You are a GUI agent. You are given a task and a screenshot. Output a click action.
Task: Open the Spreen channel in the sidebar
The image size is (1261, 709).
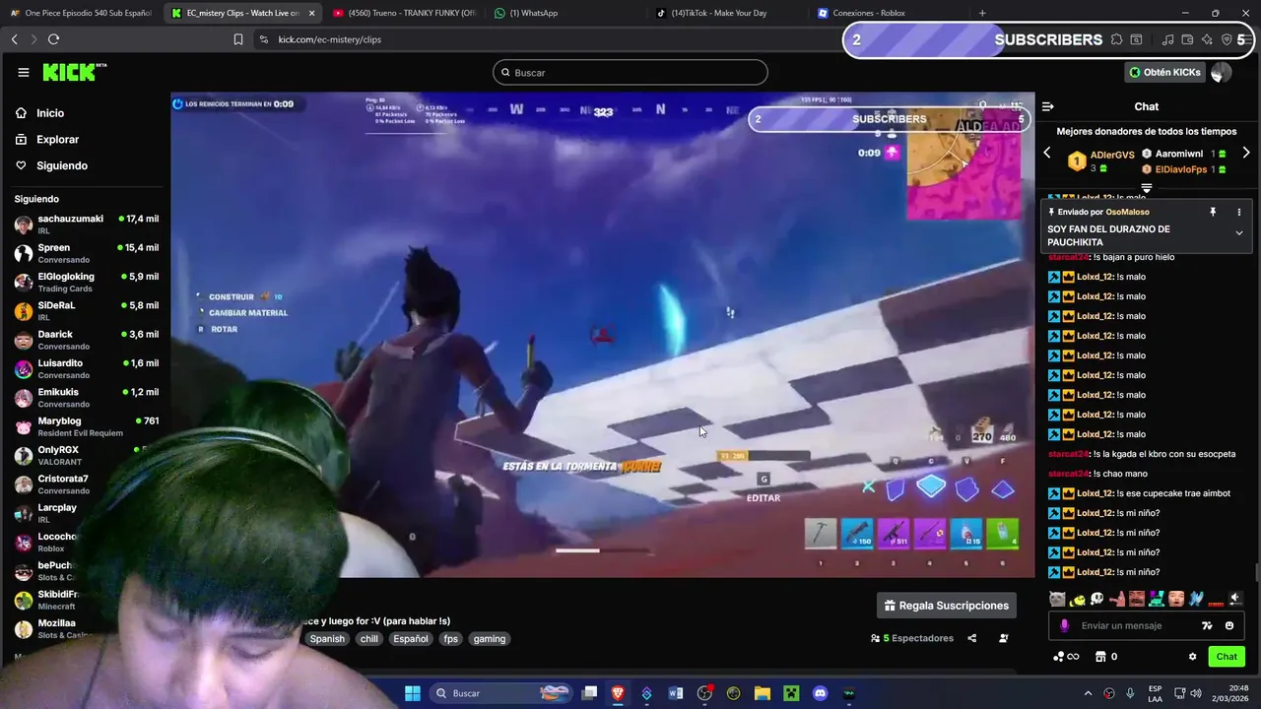(x=87, y=253)
